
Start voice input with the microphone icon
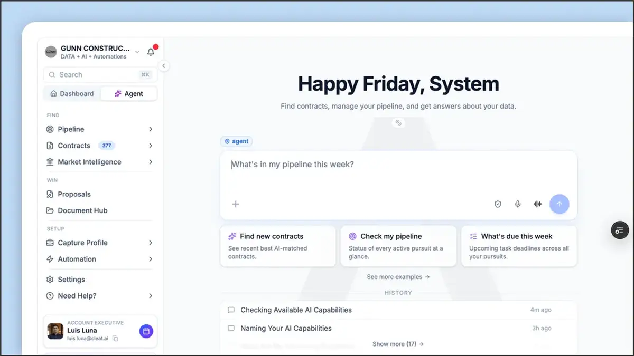tap(518, 204)
